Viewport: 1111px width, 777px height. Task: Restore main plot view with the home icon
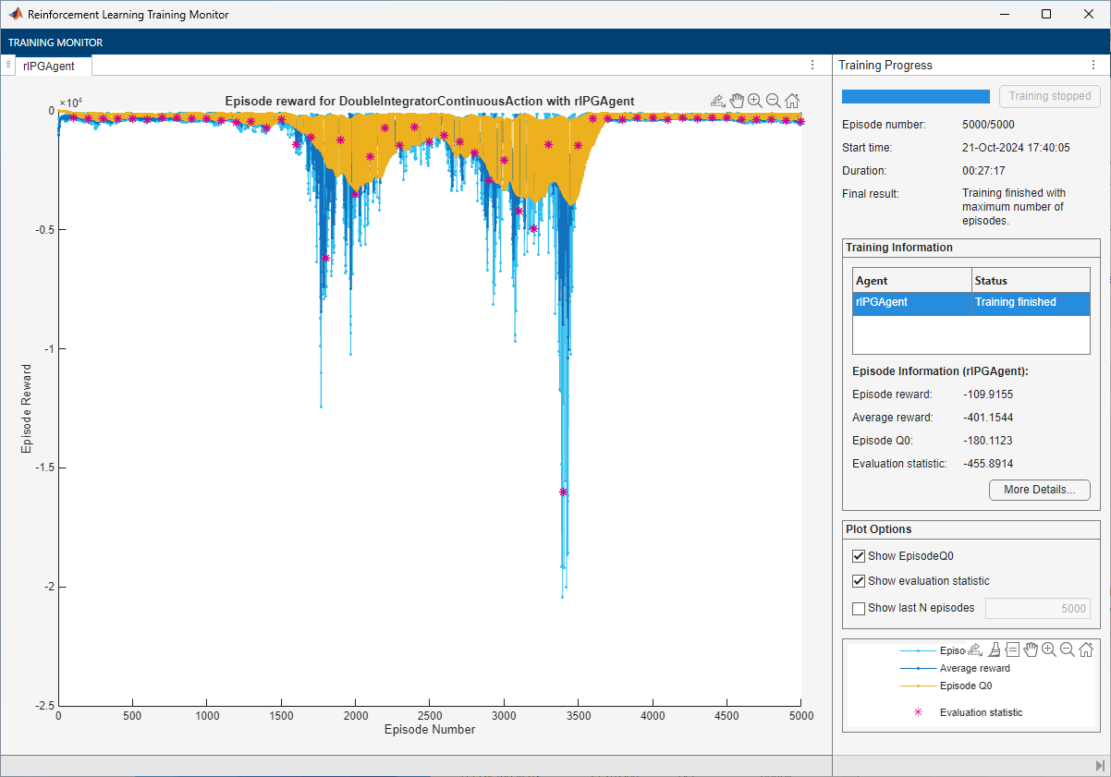(792, 101)
